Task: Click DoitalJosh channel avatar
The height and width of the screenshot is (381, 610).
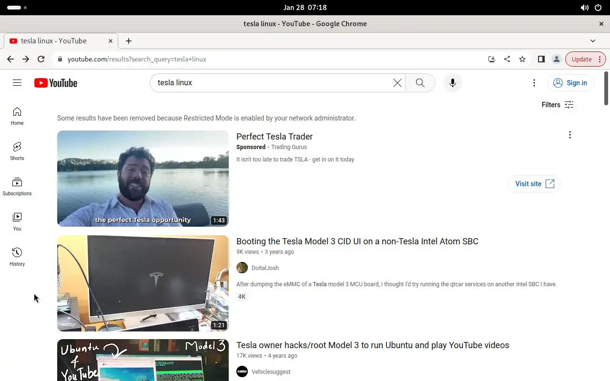Action: click(242, 268)
